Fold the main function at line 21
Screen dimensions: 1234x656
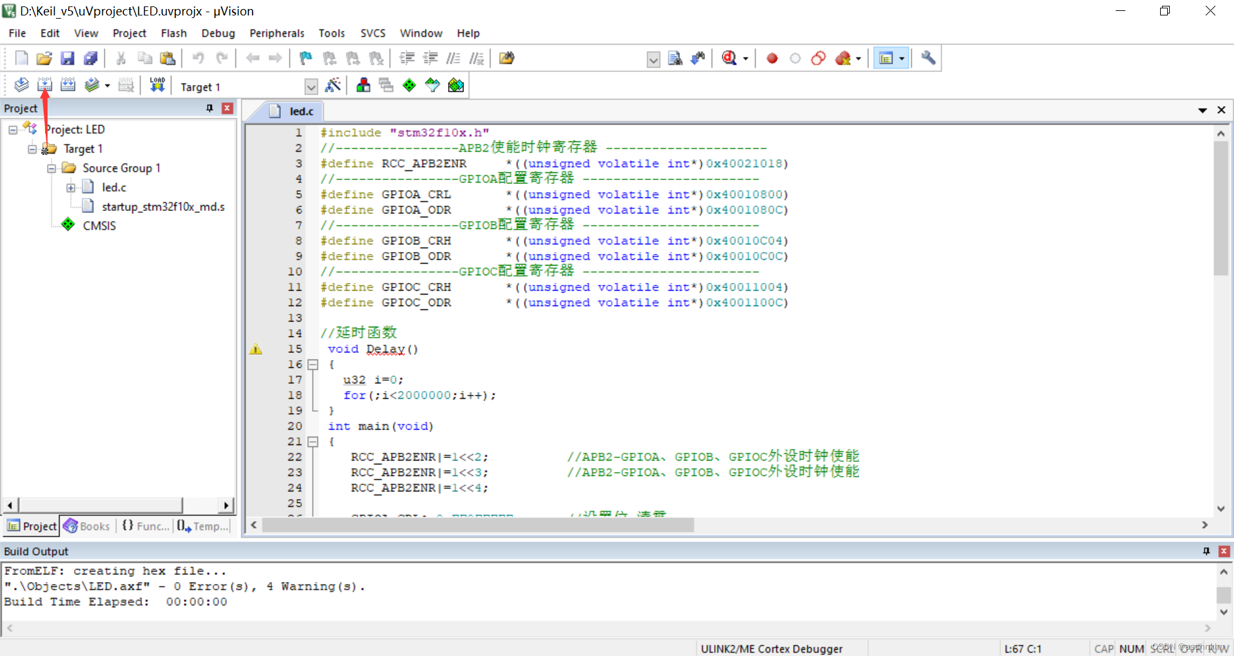point(313,442)
